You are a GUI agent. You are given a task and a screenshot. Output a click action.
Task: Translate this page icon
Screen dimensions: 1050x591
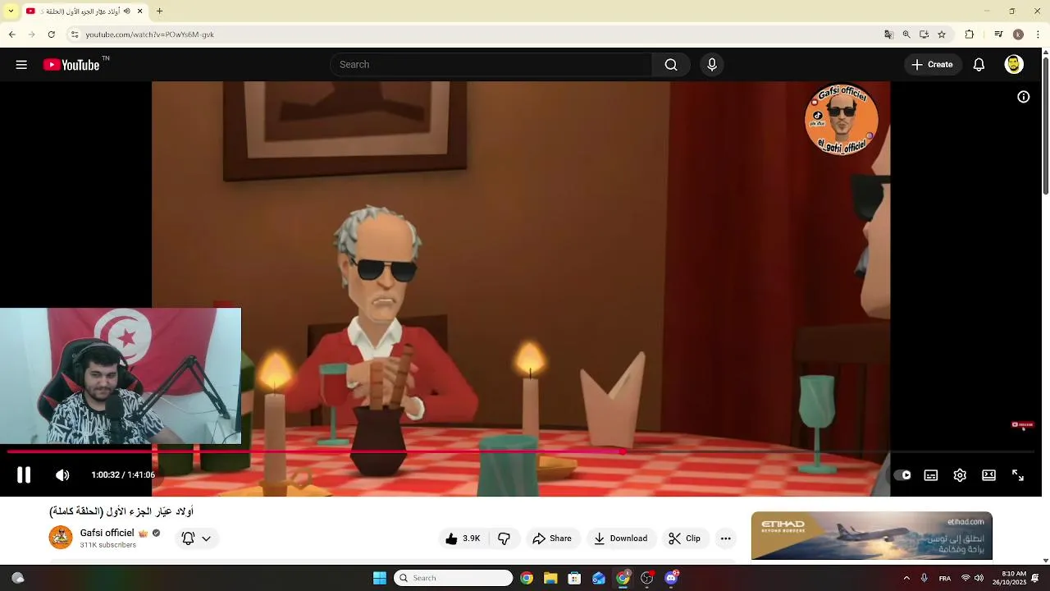pos(888,34)
